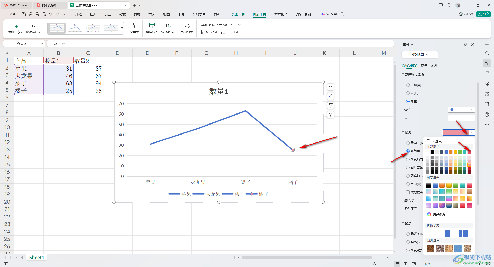The height and width of the screenshot is (267, 494).
Task: Open the series selector dropdown 系列"数量1"
Action: pos(220,25)
